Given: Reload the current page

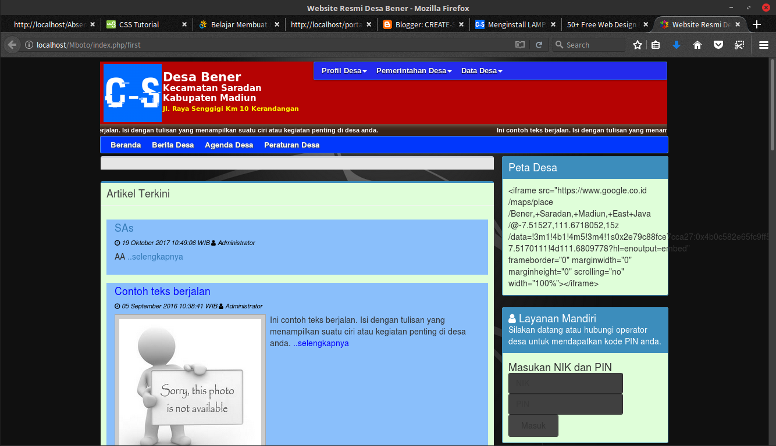Looking at the screenshot, I should point(538,44).
